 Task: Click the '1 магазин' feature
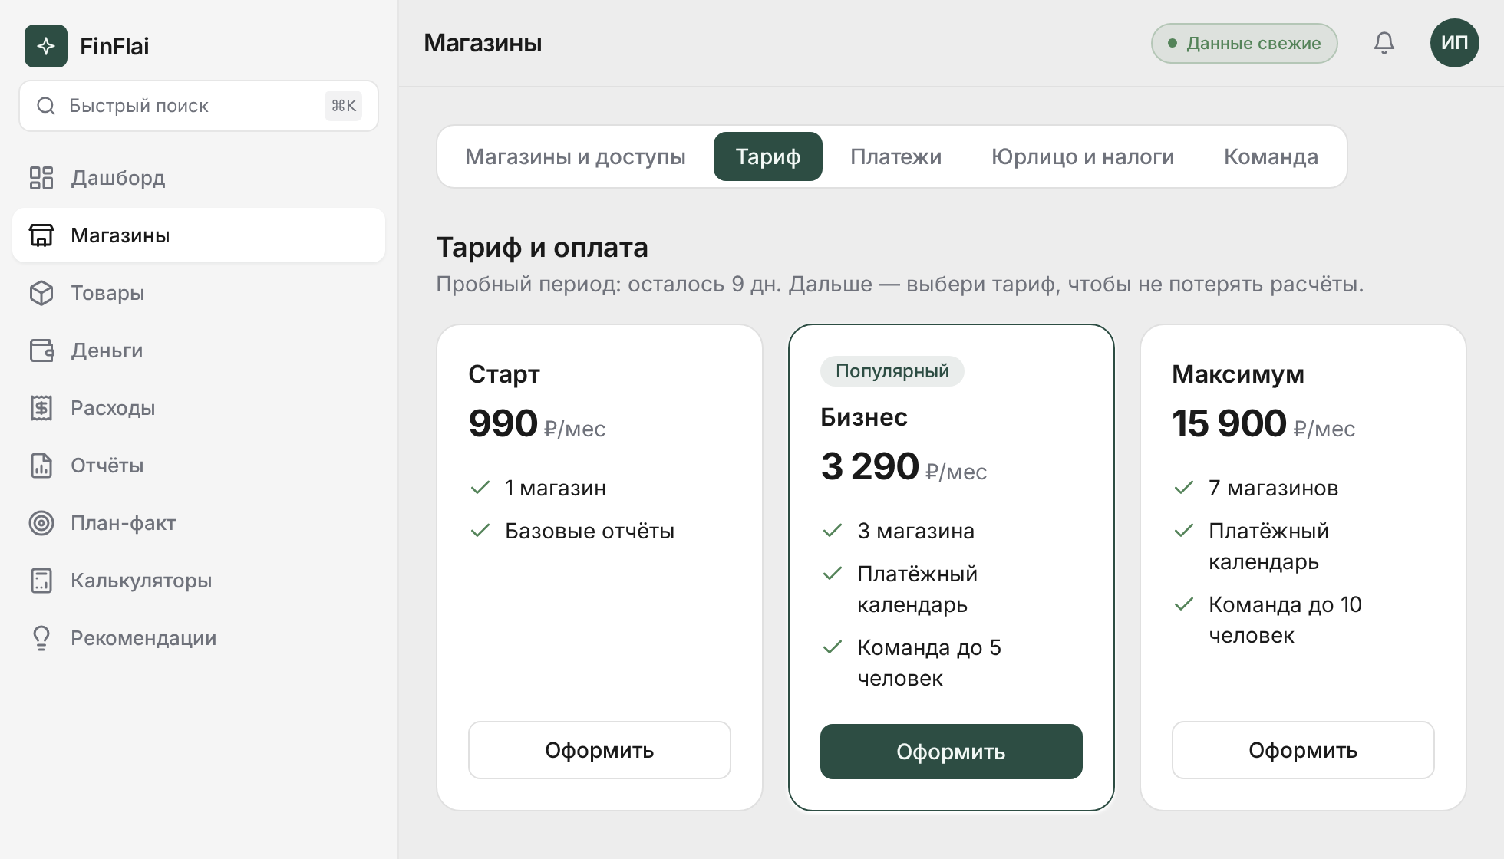click(x=556, y=488)
